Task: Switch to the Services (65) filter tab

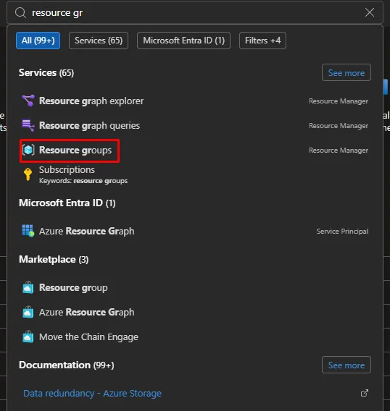Action: [99, 41]
